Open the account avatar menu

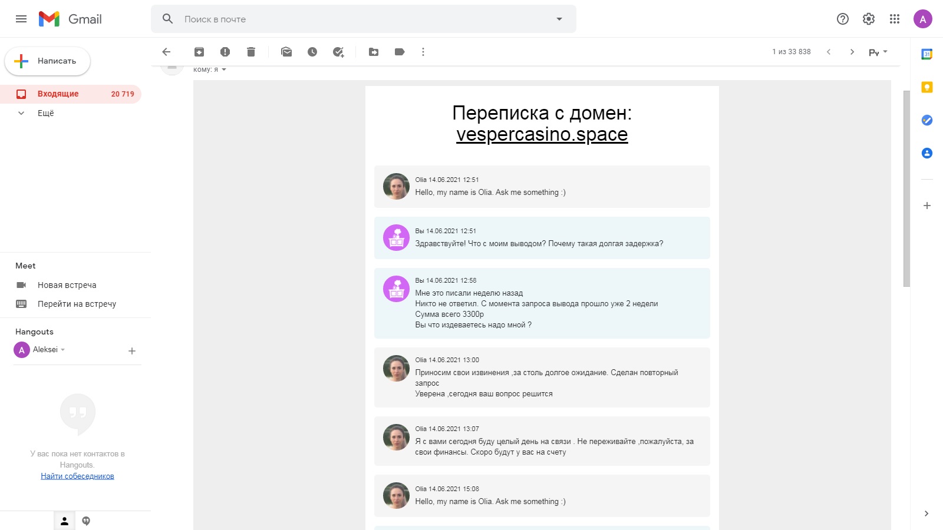[x=923, y=19]
